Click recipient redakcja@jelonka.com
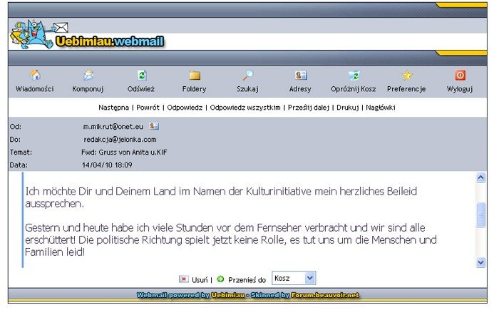499x310 pixels. pos(120,140)
